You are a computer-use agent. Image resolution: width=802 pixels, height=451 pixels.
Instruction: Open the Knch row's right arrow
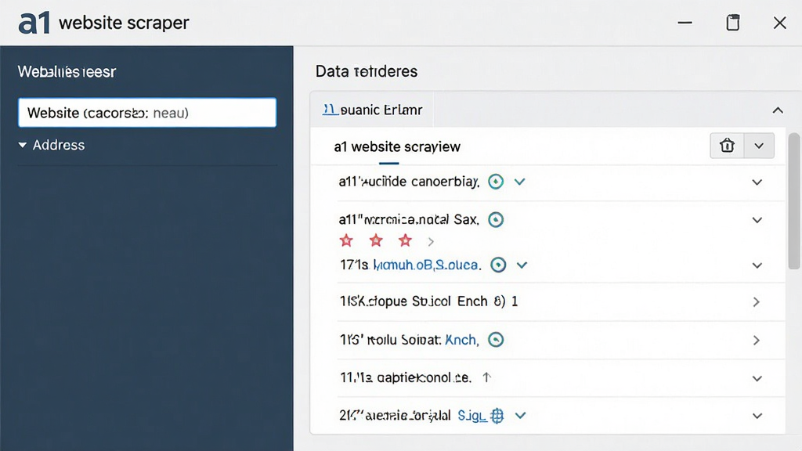point(757,340)
